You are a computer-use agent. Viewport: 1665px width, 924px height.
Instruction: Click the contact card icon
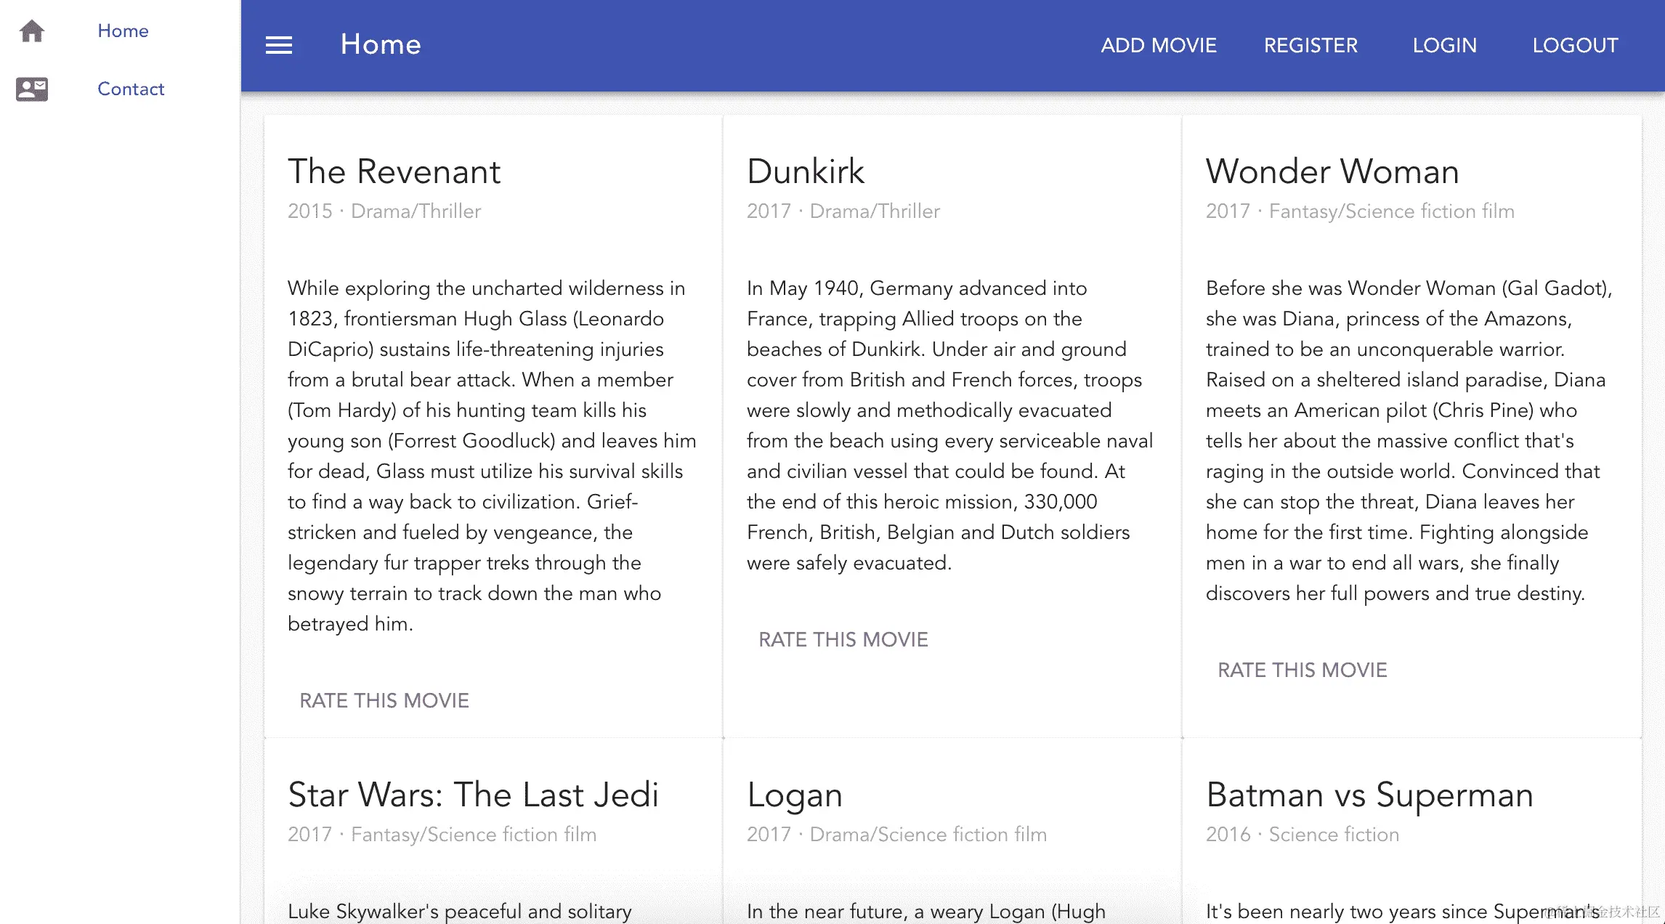click(32, 89)
